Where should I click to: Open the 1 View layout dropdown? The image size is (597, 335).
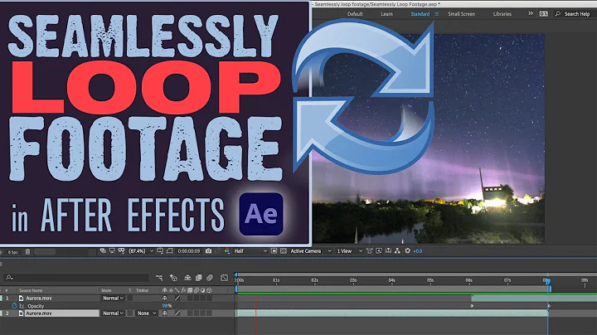350,251
